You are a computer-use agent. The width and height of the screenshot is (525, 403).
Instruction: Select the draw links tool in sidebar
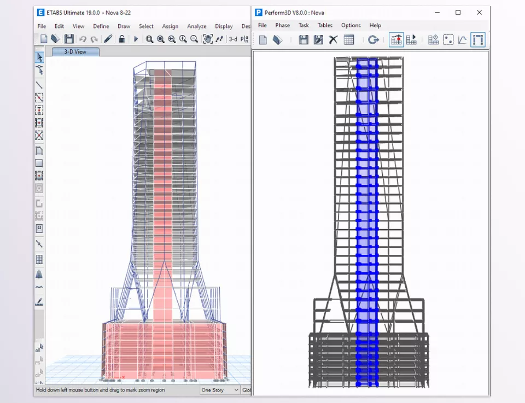tap(39, 244)
